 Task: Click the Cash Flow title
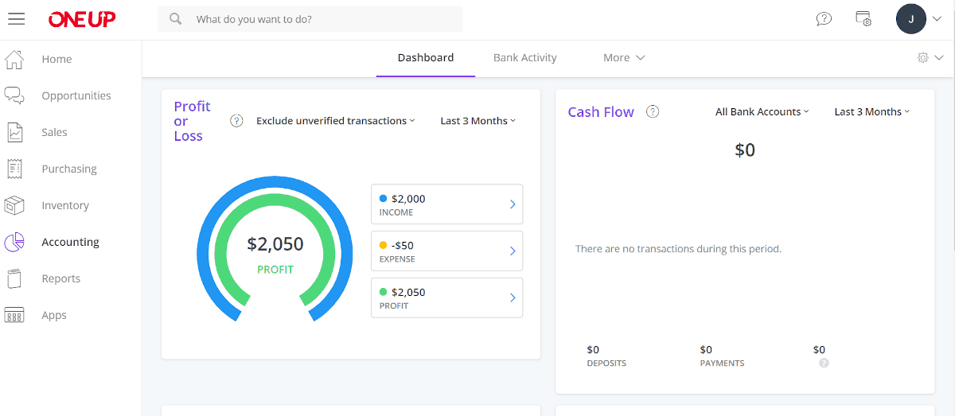coord(601,112)
